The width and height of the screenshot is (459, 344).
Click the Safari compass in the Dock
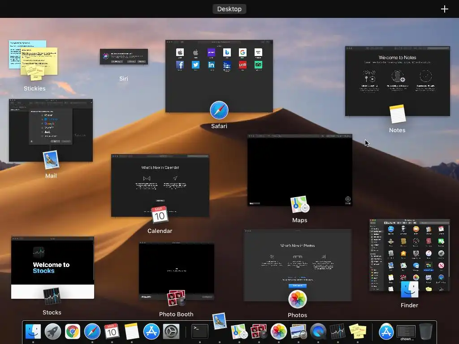pos(92,331)
